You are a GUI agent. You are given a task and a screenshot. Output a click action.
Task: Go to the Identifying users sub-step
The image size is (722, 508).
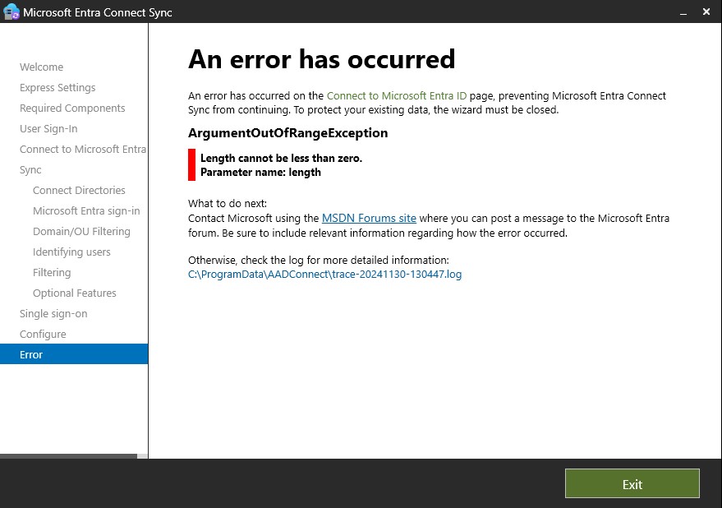71,252
